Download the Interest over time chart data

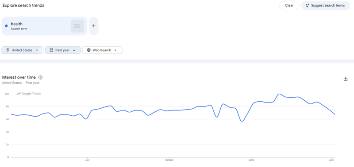(346, 79)
